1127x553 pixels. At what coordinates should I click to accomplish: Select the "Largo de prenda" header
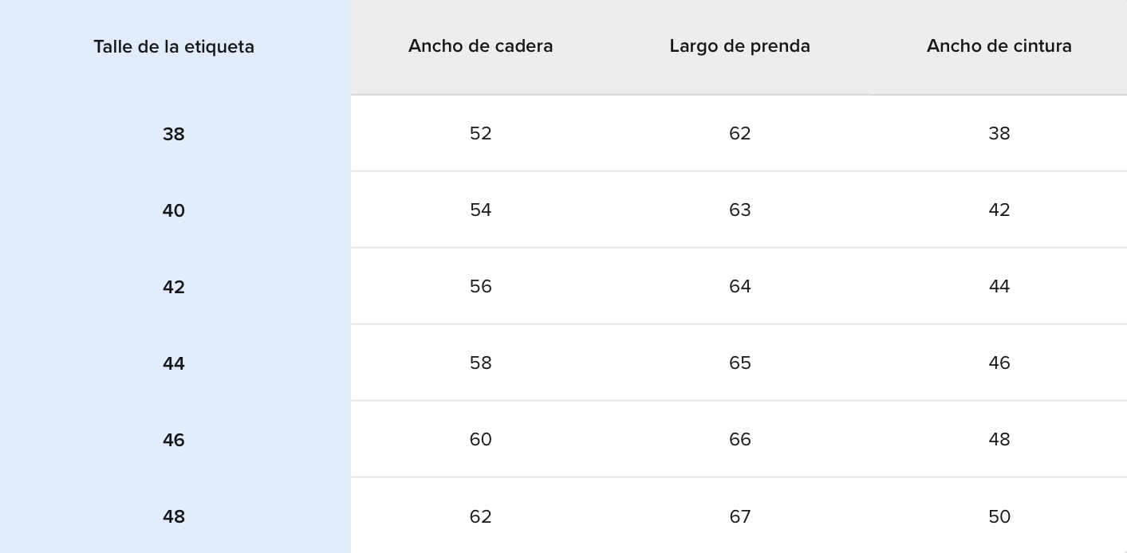pos(739,46)
